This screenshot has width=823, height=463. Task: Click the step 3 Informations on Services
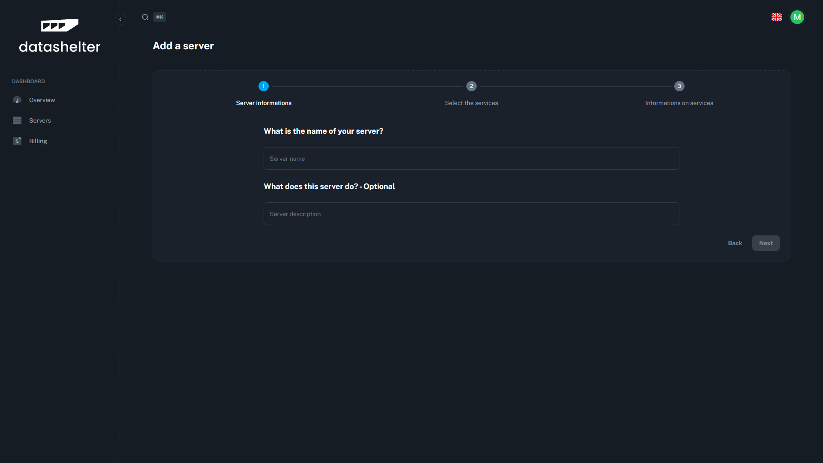click(x=679, y=86)
